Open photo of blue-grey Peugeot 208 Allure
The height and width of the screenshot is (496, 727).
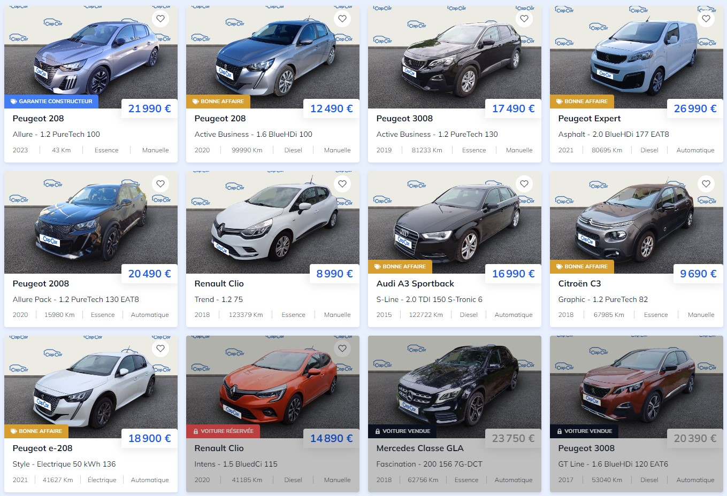[91, 56]
